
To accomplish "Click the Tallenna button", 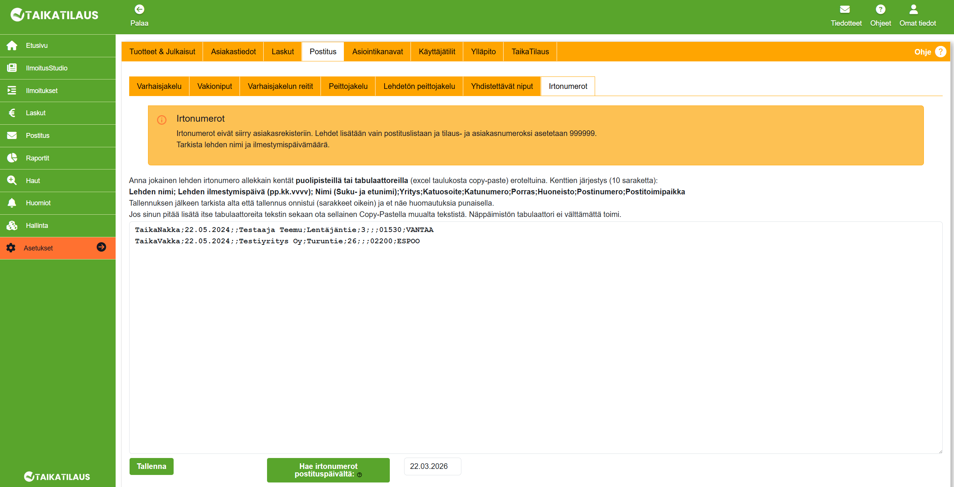I will 151,466.
